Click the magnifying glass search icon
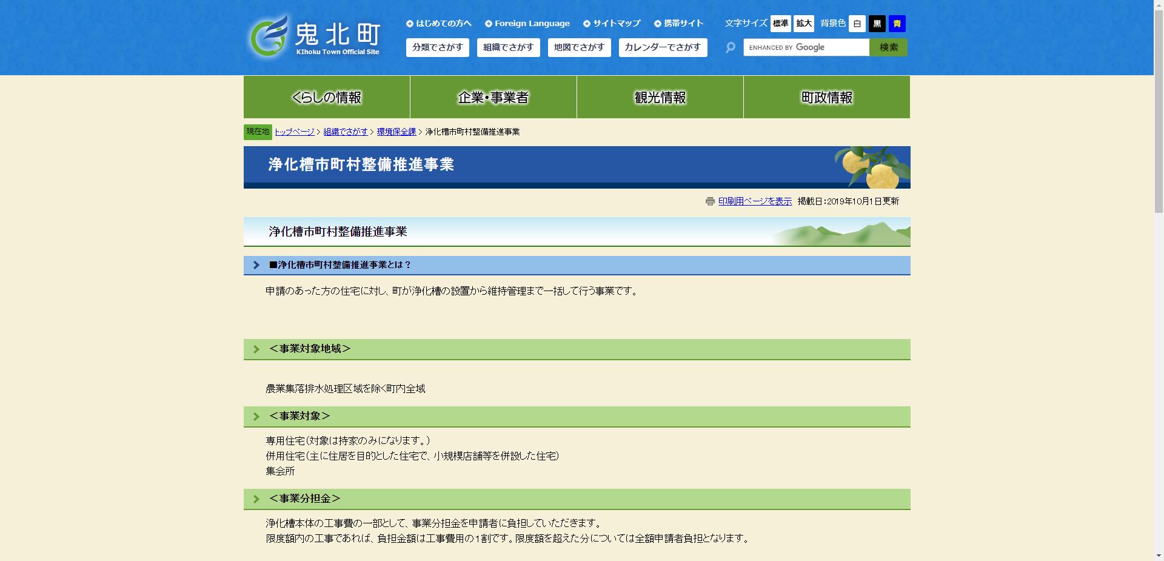Viewport: 1164px width, 561px height. [x=730, y=47]
